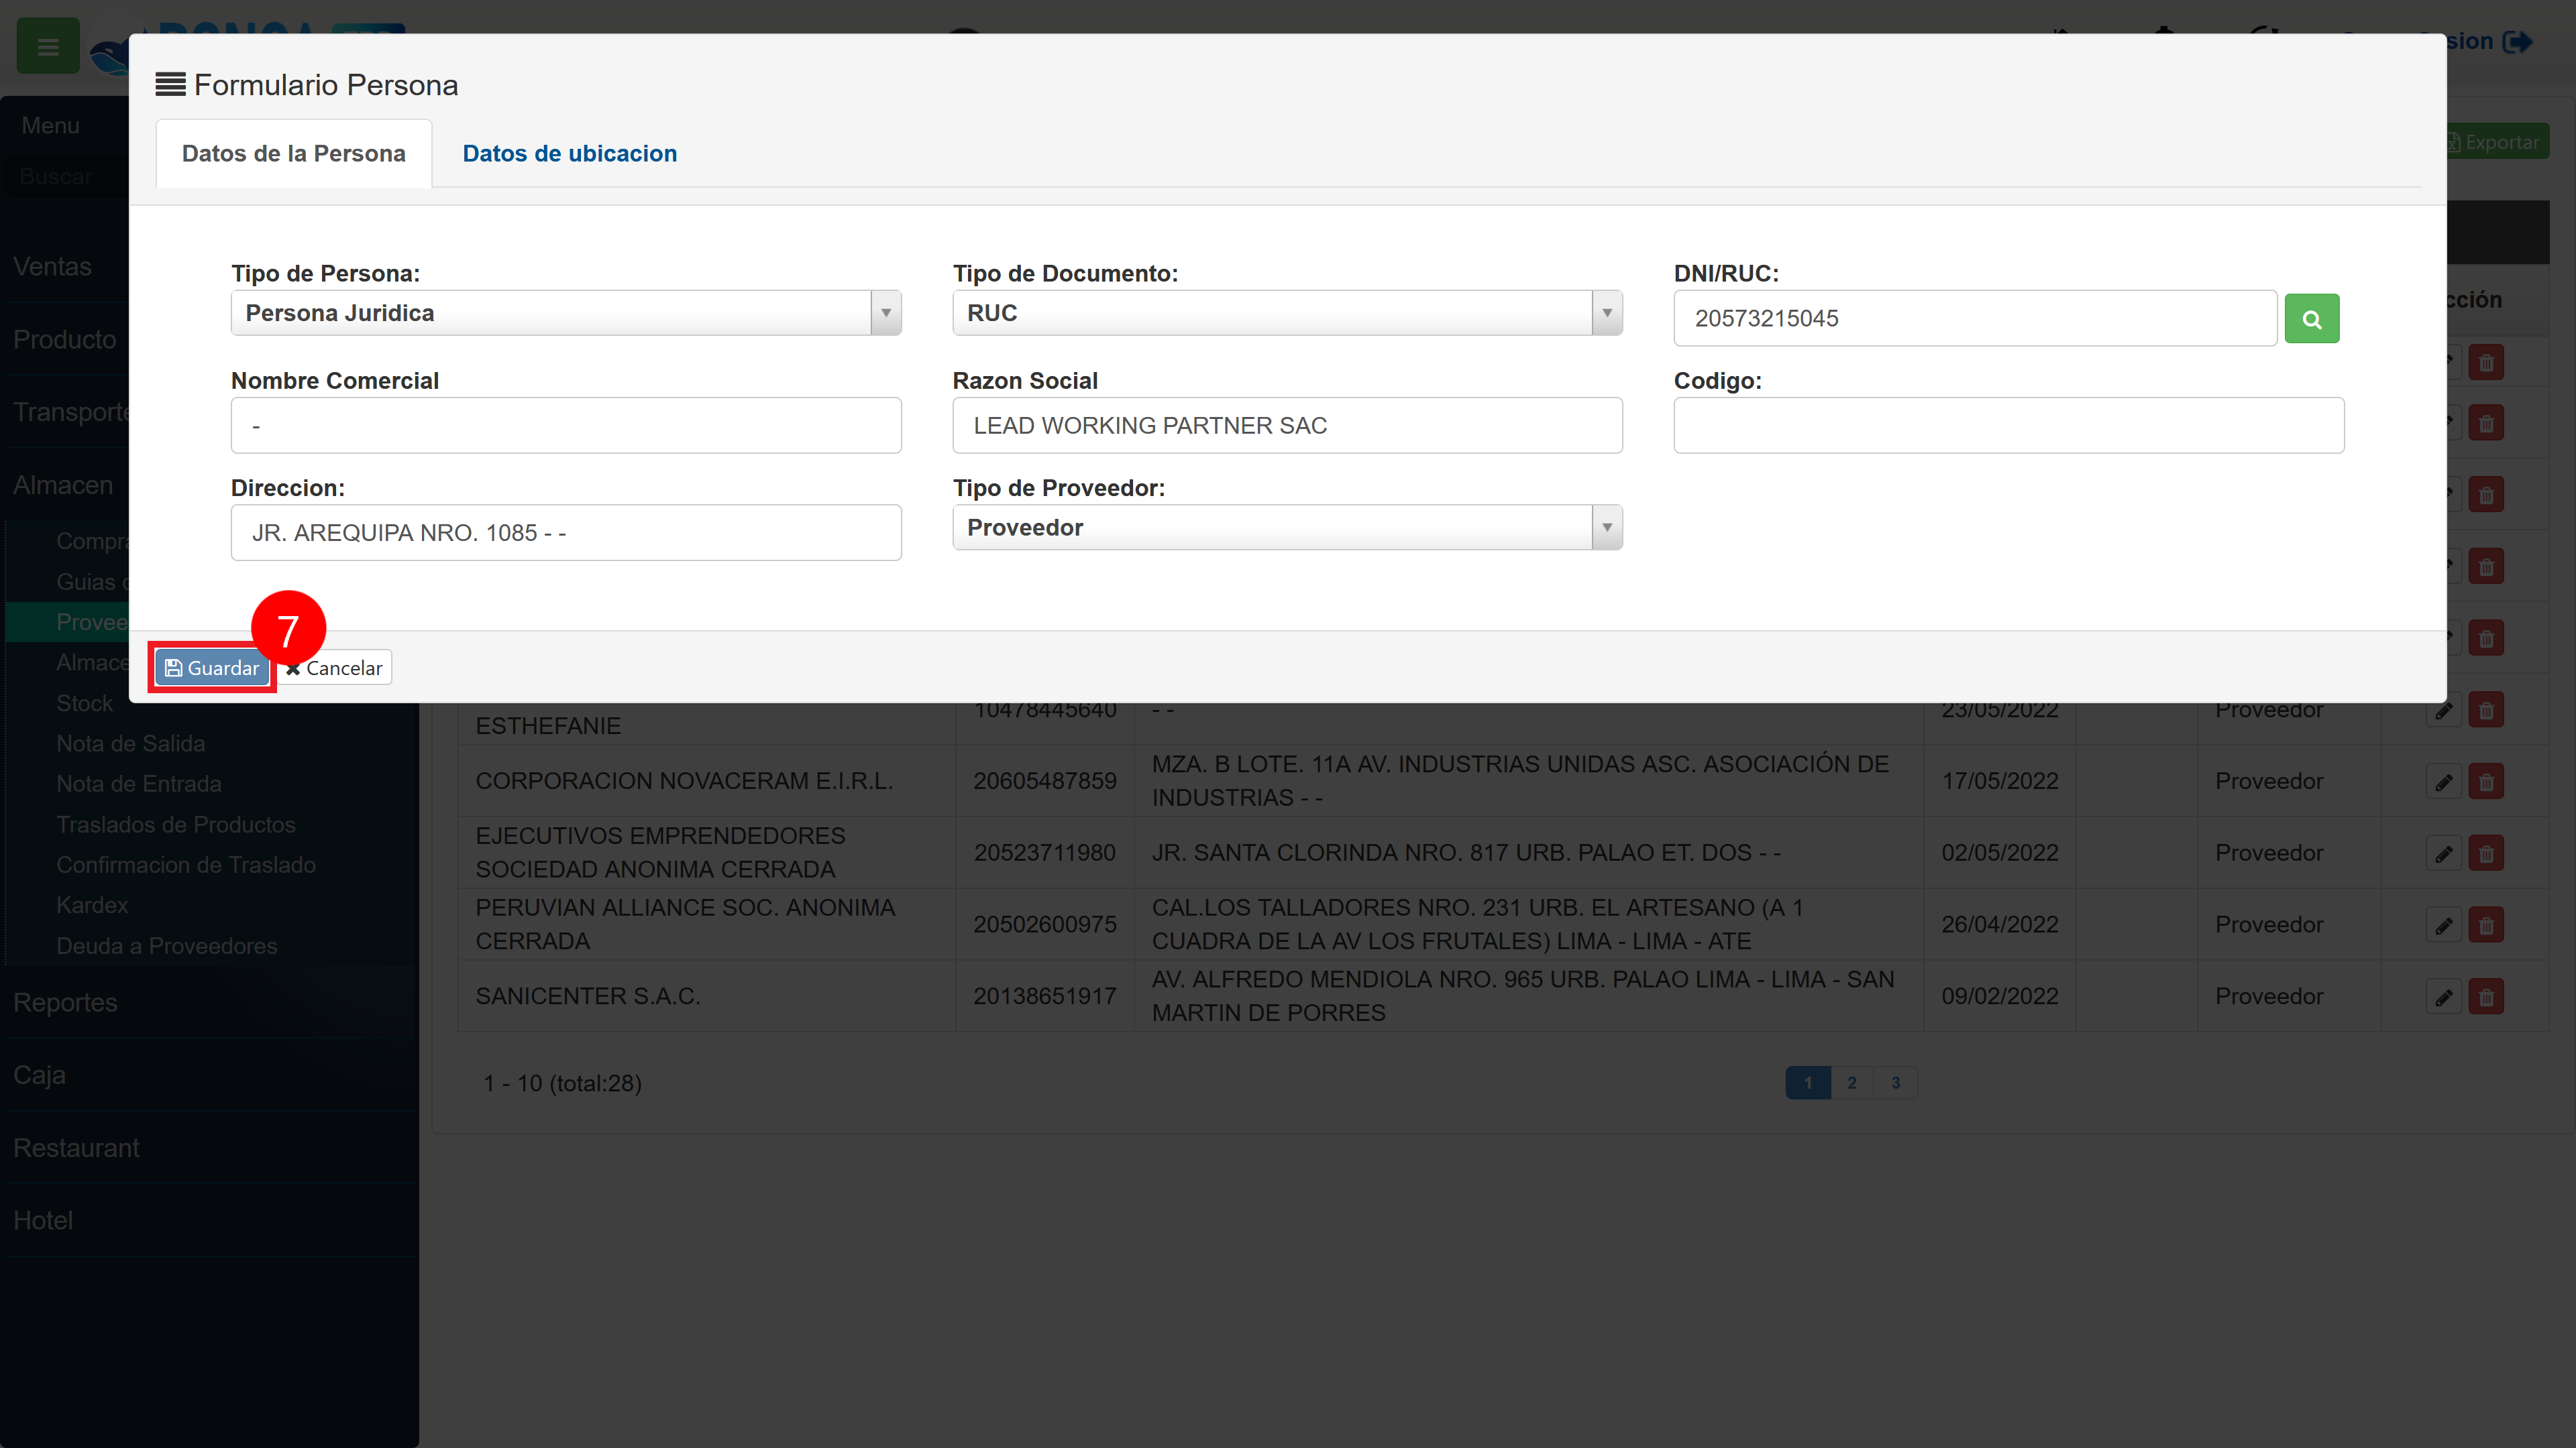This screenshot has width=2576, height=1448.
Task: Click RUC 20138651917 in the table
Action: [1045, 996]
